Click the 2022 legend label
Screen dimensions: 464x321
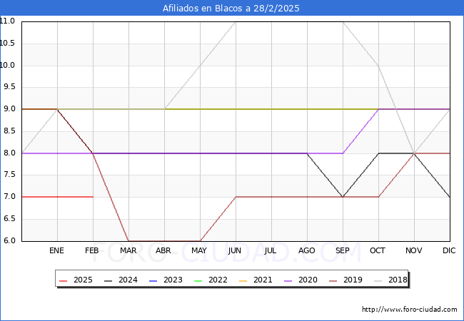218,280
